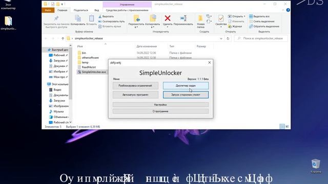Collapse the ribbon with chevron
328x184 pixels.
[x=283, y=10]
